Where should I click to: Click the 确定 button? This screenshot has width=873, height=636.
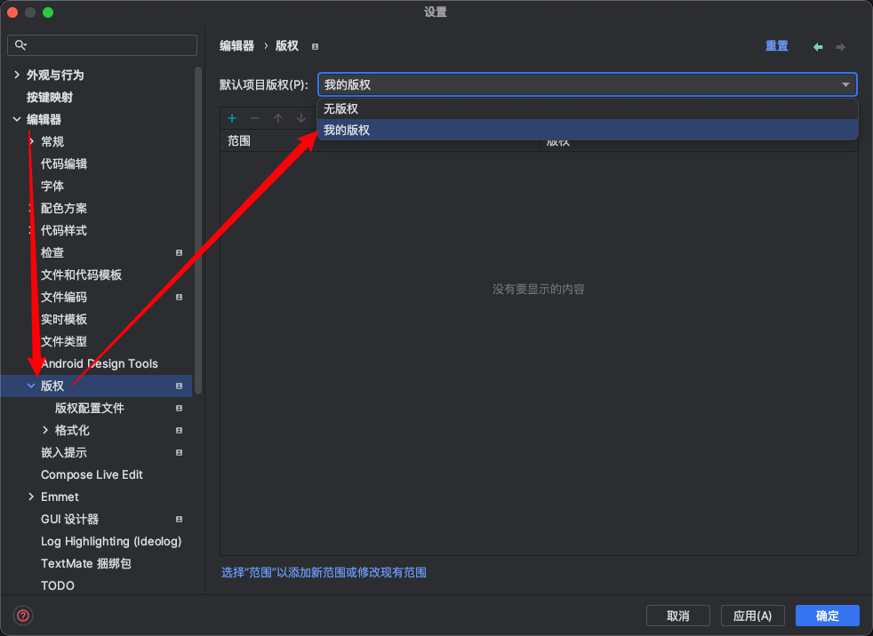(827, 616)
